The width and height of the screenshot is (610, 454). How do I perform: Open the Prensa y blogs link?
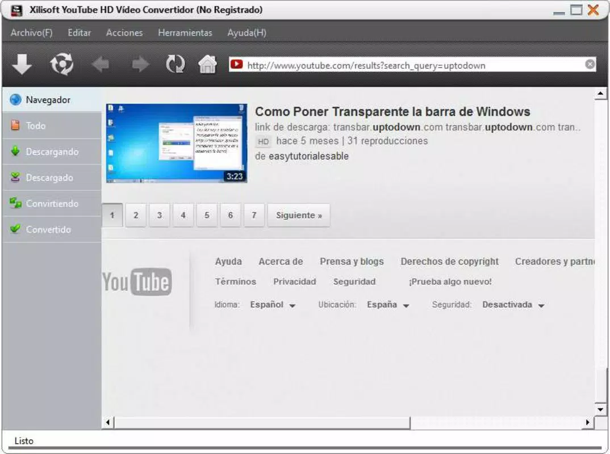click(x=352, y=262)
